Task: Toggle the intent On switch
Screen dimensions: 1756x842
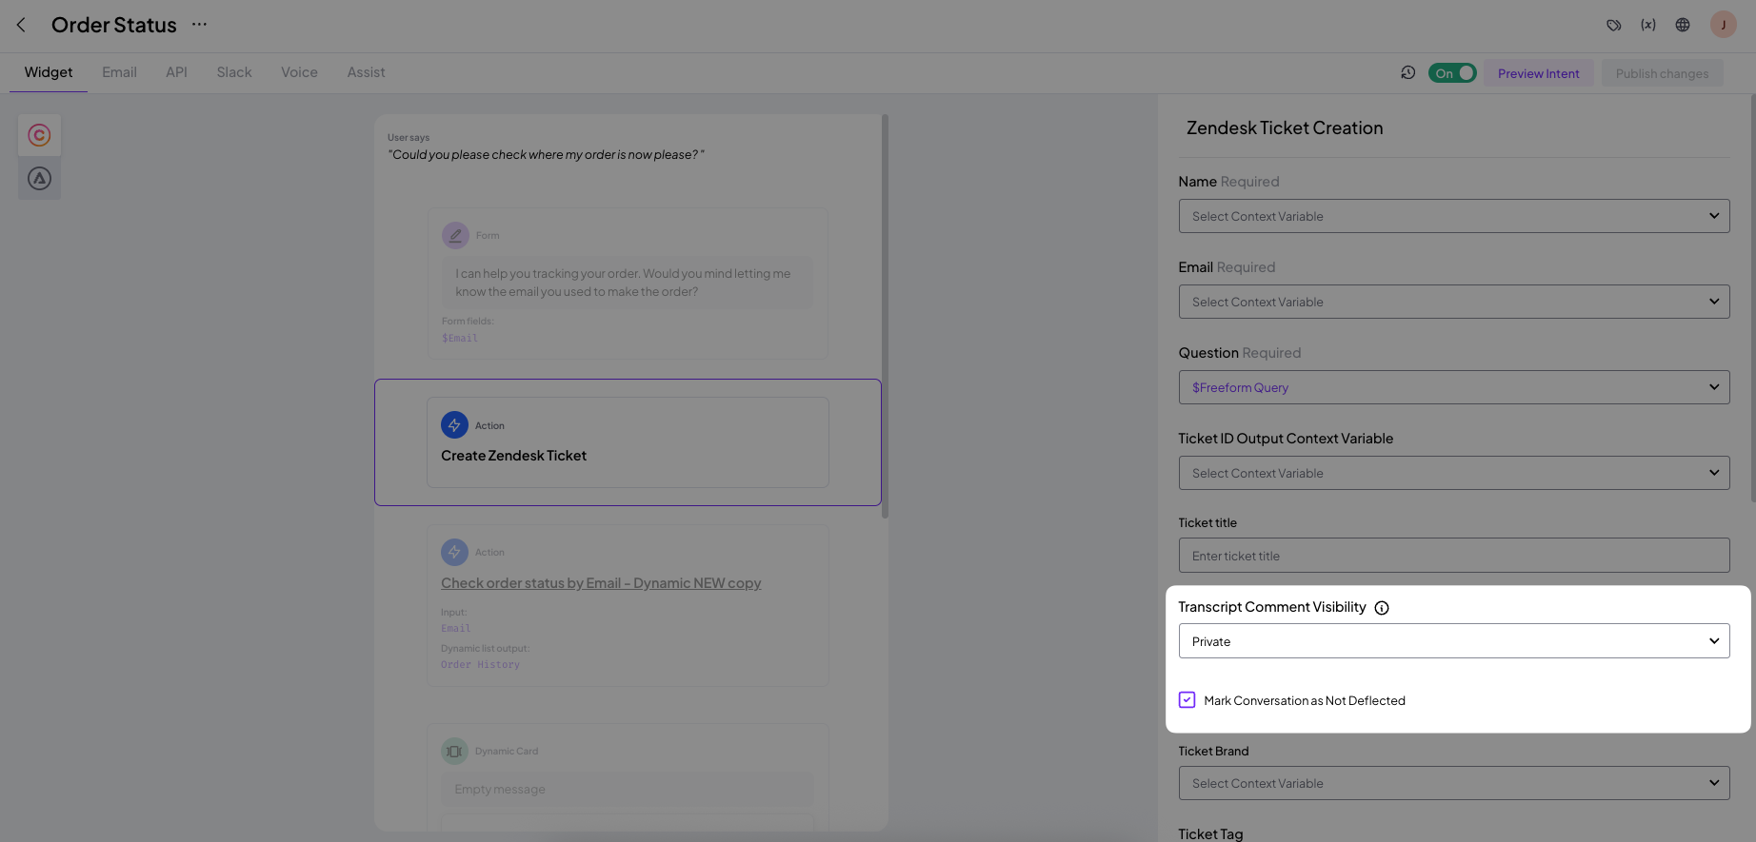Action: (x=1452, y=73)
